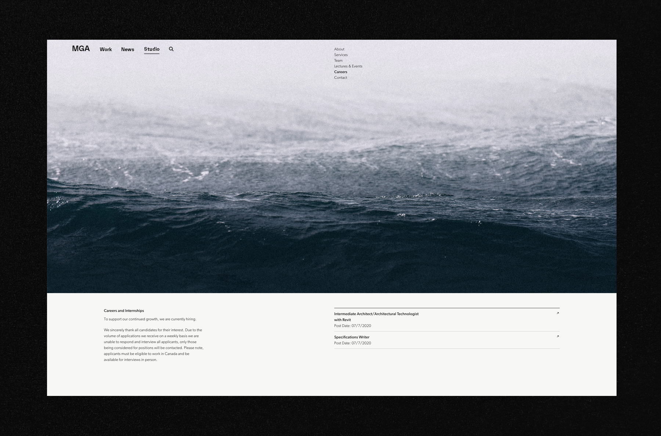661x436 pixels.
Task: Open the News menu item
Action: (127, 49)
